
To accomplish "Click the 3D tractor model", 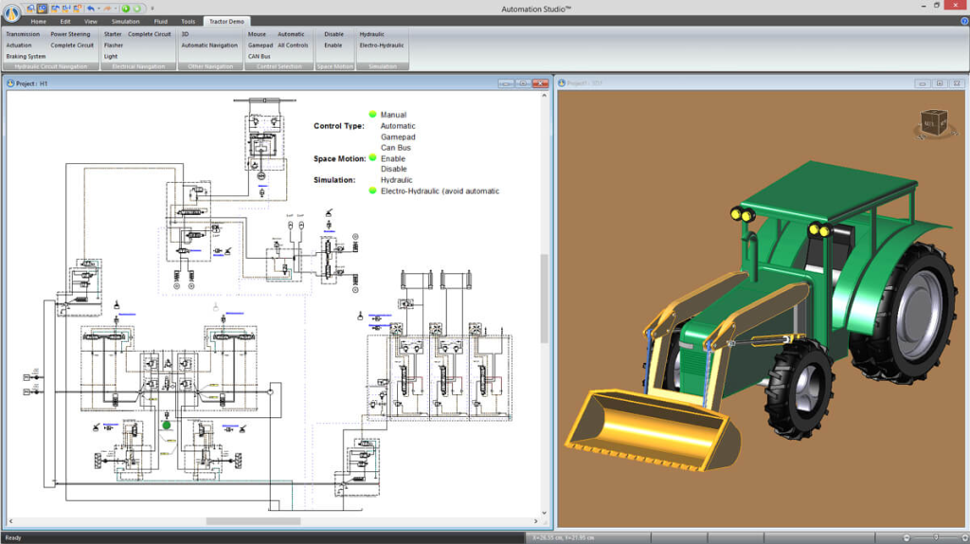I will click(763, 316).
